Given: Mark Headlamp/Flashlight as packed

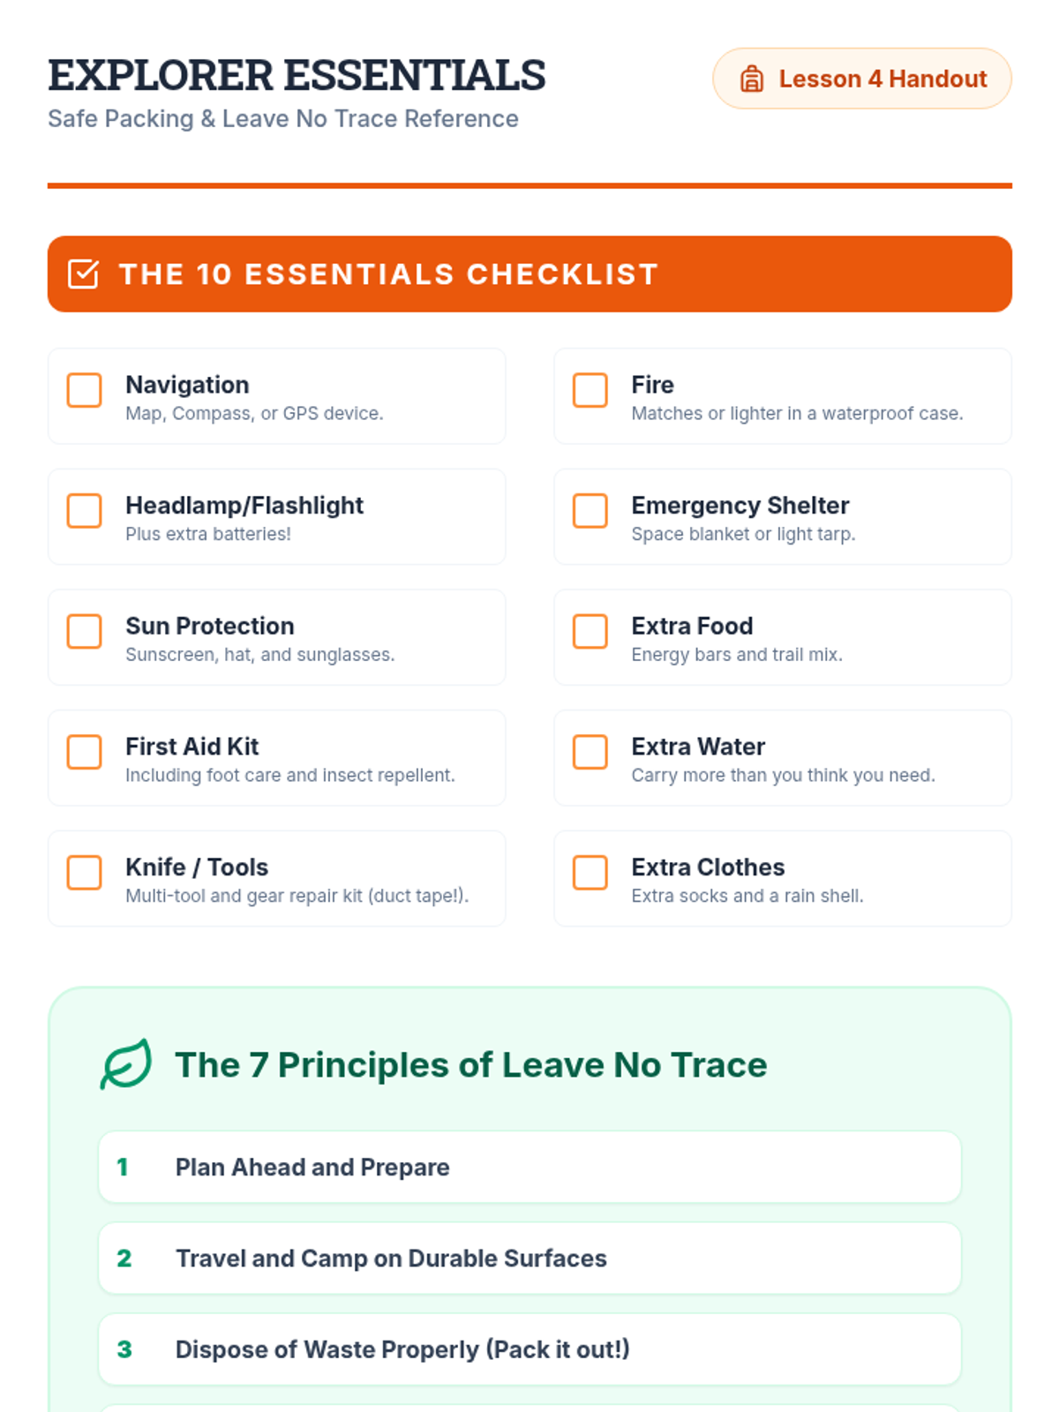Looking at the screenshot, I should coord(85,511).
